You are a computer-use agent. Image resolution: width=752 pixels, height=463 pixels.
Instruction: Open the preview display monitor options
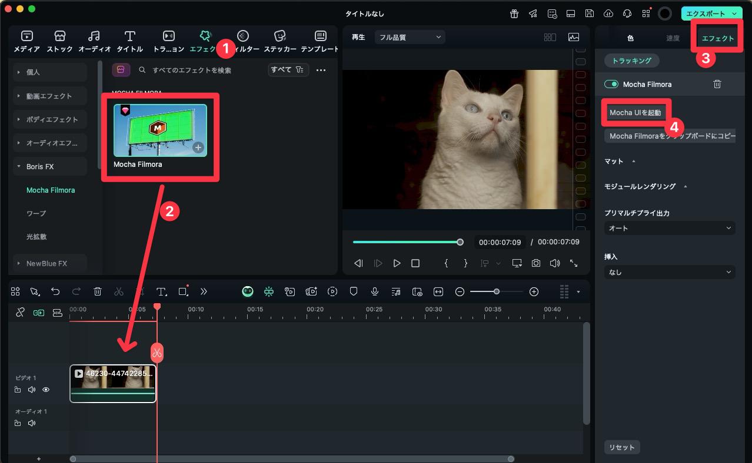coord(517,263)
